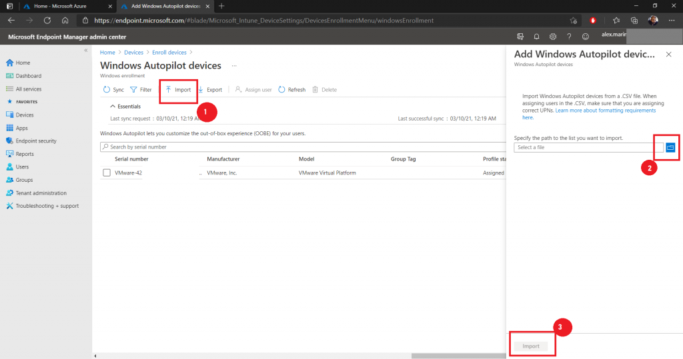Refresh the Autopilot devices list

292,90
